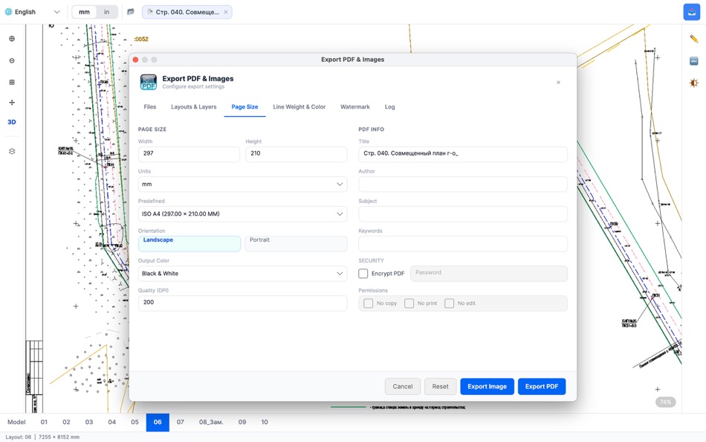Open the Watermark tab

[354, 107]
